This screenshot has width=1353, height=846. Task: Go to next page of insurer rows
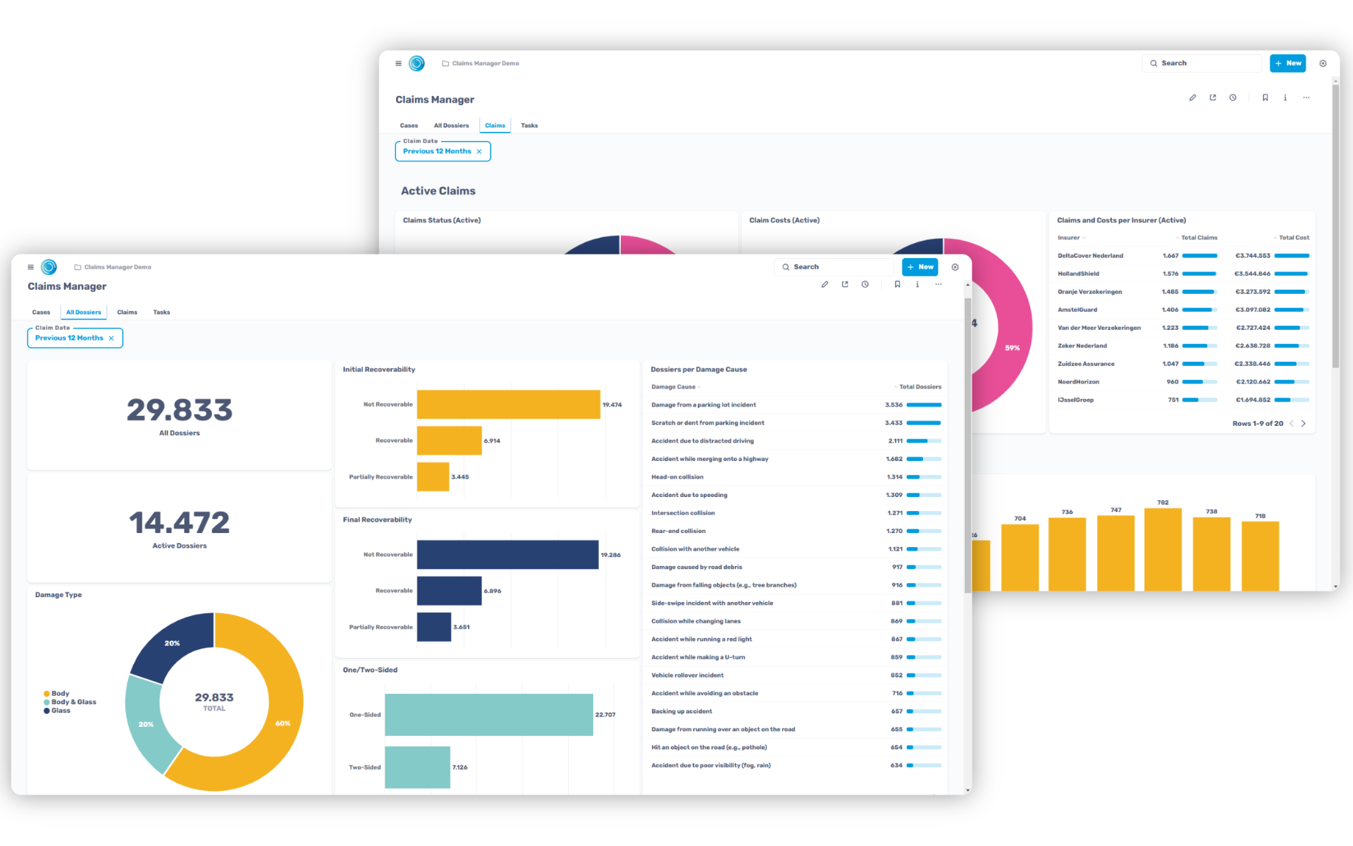(1304, 424)
